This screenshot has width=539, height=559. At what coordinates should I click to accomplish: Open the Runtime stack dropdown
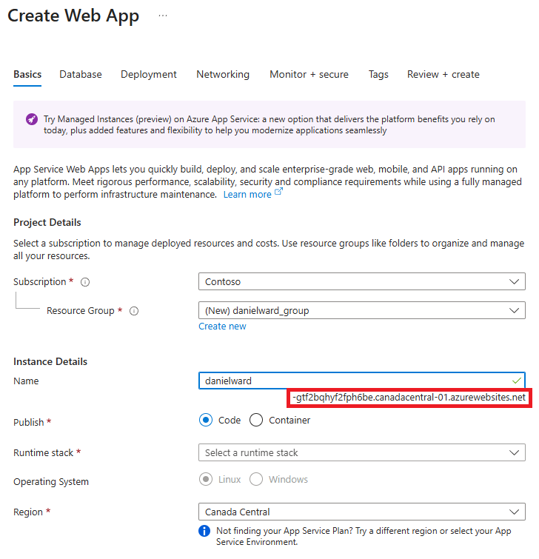(362, 453)
